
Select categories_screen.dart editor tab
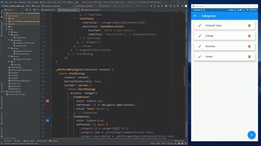69,10
